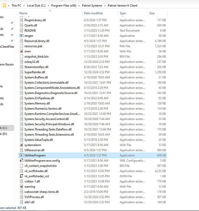The height and width of the screenshot is (211, 199).
Task: Click the folder icon in address bar
Action: coord(4,5)
